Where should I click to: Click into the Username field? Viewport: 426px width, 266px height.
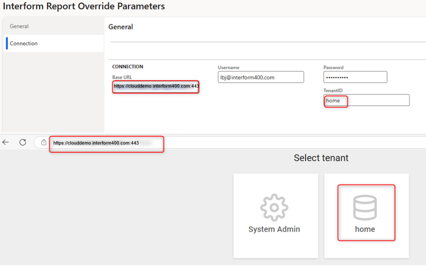pos(261,77)
